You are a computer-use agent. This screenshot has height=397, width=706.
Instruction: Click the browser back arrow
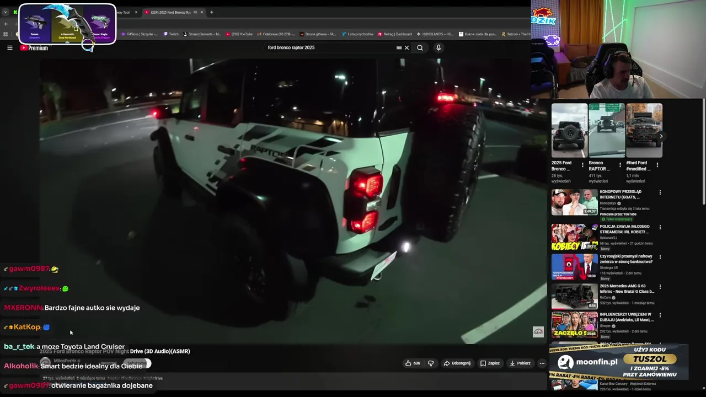(x=6, y=24)
